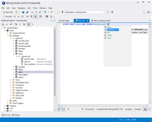
Task: Open the Undo history dropdown arrow
Action: (48, 12)
